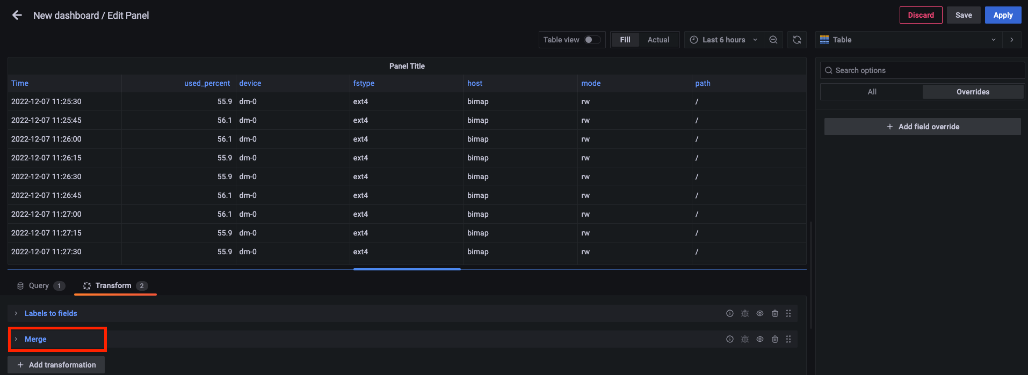Collapse the options pane with the chevron
The width and height of the screenshot is (1028, 375).
coord(1012,40)
